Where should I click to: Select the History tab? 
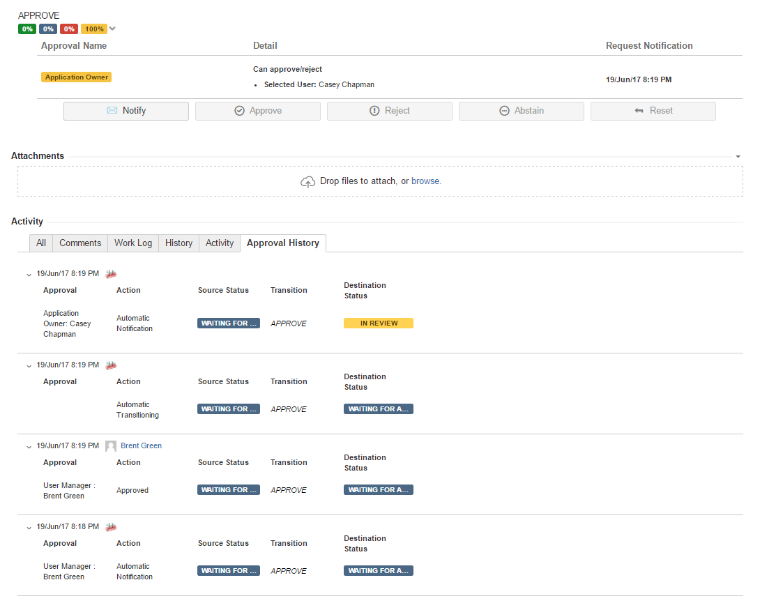(x=178, y=243)
